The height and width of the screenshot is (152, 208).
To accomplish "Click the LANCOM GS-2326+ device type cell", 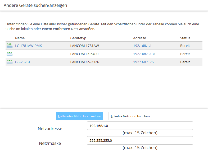I will coord(85,62).
